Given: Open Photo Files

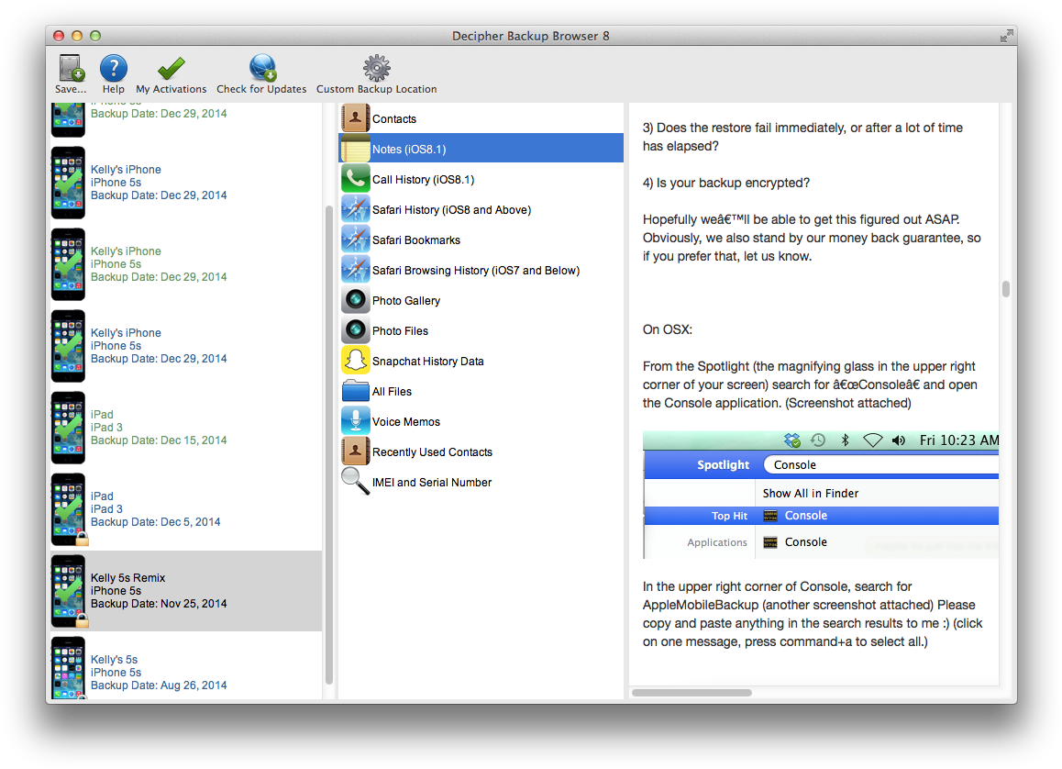Looking at the screenshot, I should (400, 330).
